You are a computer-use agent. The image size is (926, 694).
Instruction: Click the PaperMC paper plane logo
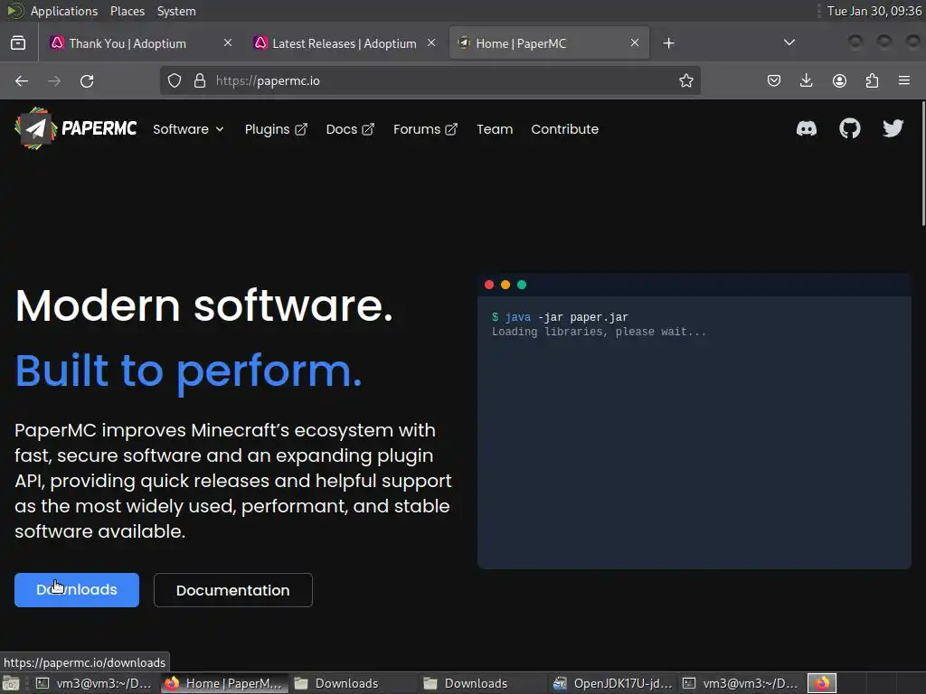[x=35, y=128]
